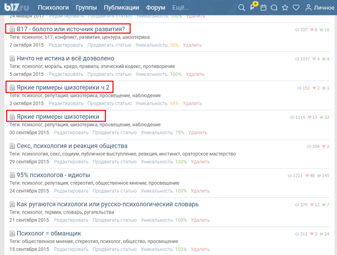Open the 'Форум' section

tap(156, 8)
